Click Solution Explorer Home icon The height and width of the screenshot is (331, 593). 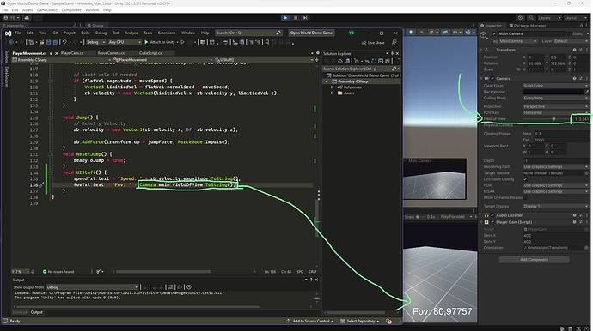click(340, 61)
